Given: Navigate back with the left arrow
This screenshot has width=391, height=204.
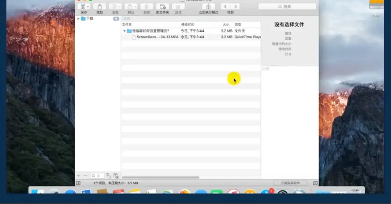Looking at the screenshot, I should point(225,7).
